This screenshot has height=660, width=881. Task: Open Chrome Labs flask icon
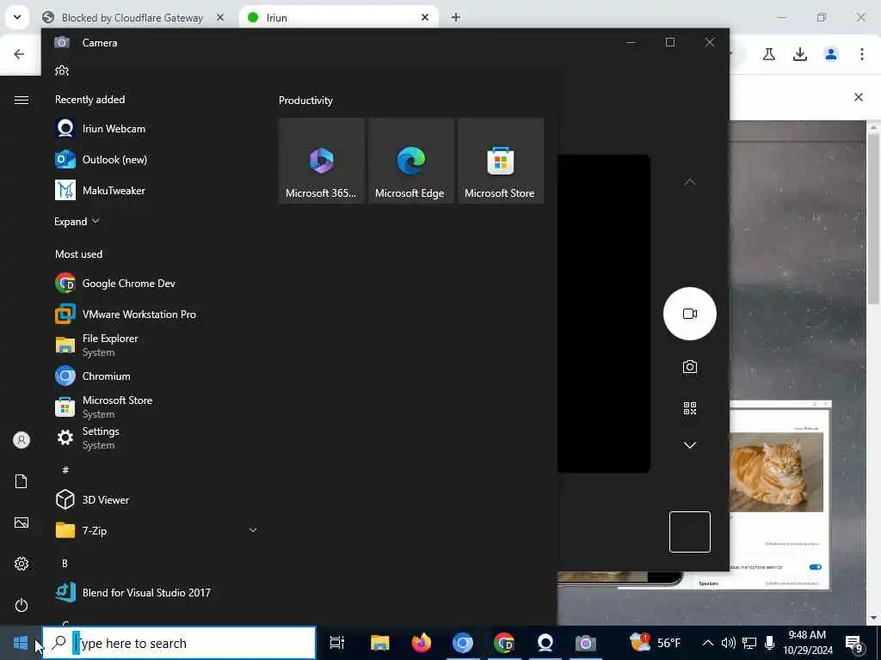pyautogui.click(x=768, y=54)
